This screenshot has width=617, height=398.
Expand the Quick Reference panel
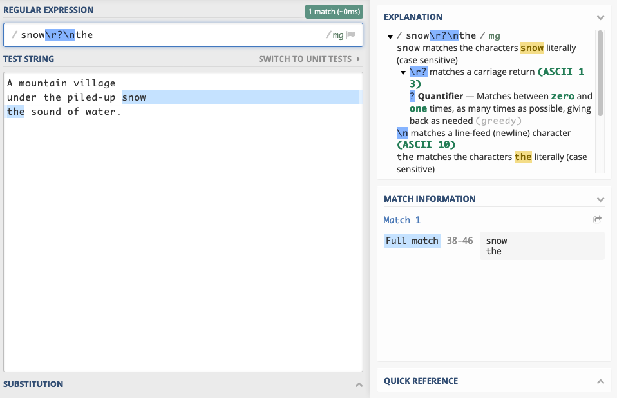601,381
